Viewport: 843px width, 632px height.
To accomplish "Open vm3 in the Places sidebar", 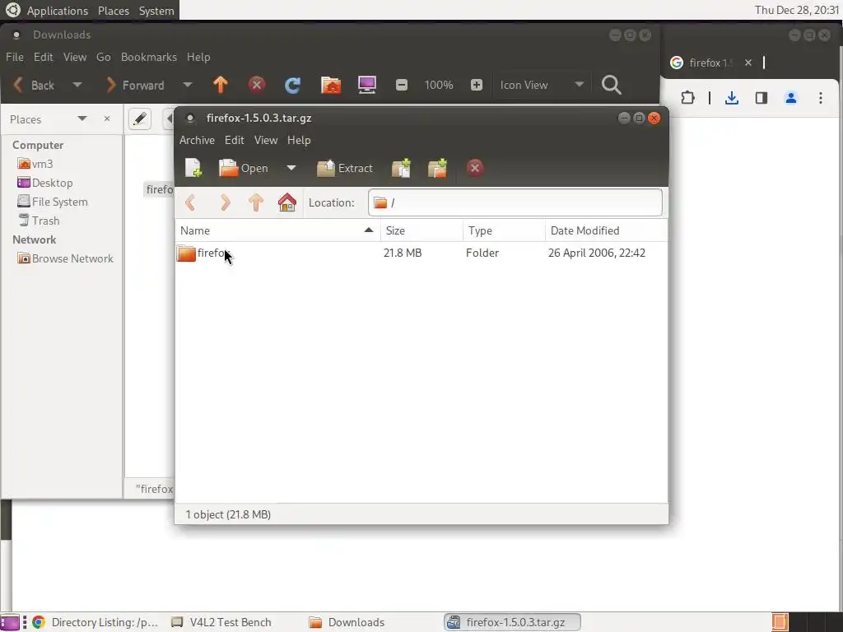I will (35, 164).
